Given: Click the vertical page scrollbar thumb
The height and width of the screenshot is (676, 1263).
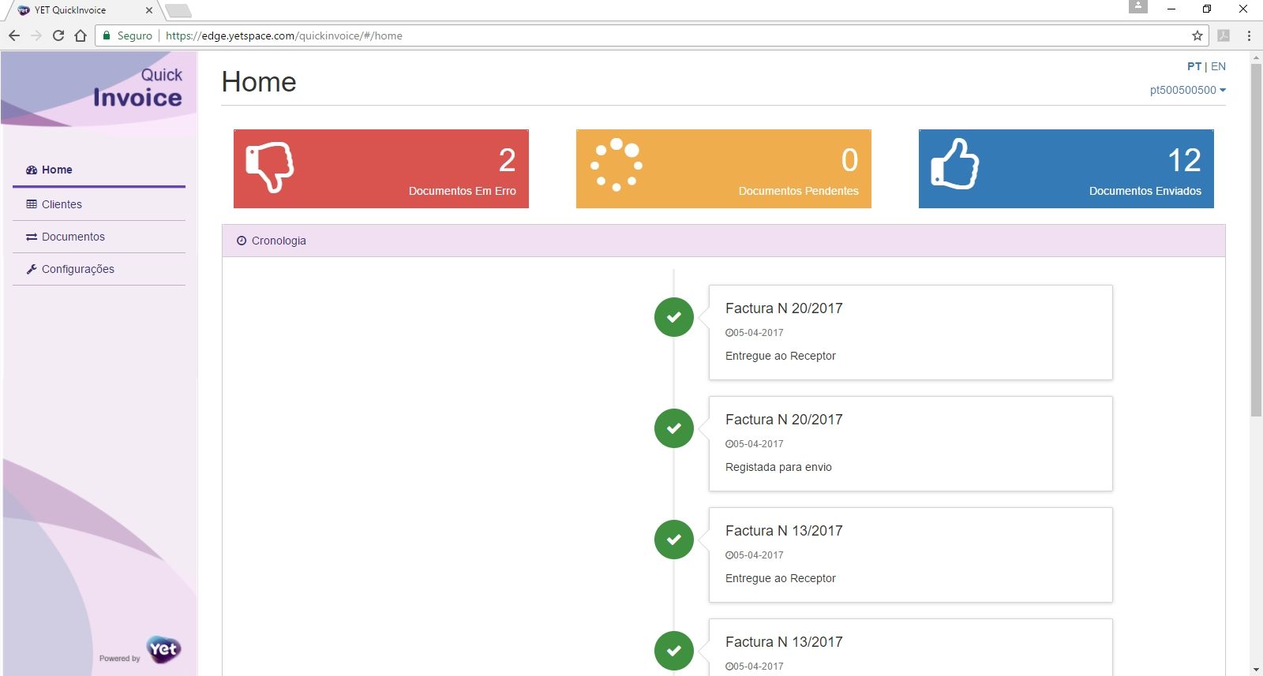Looking at the screenshot, I should 1256,237.
